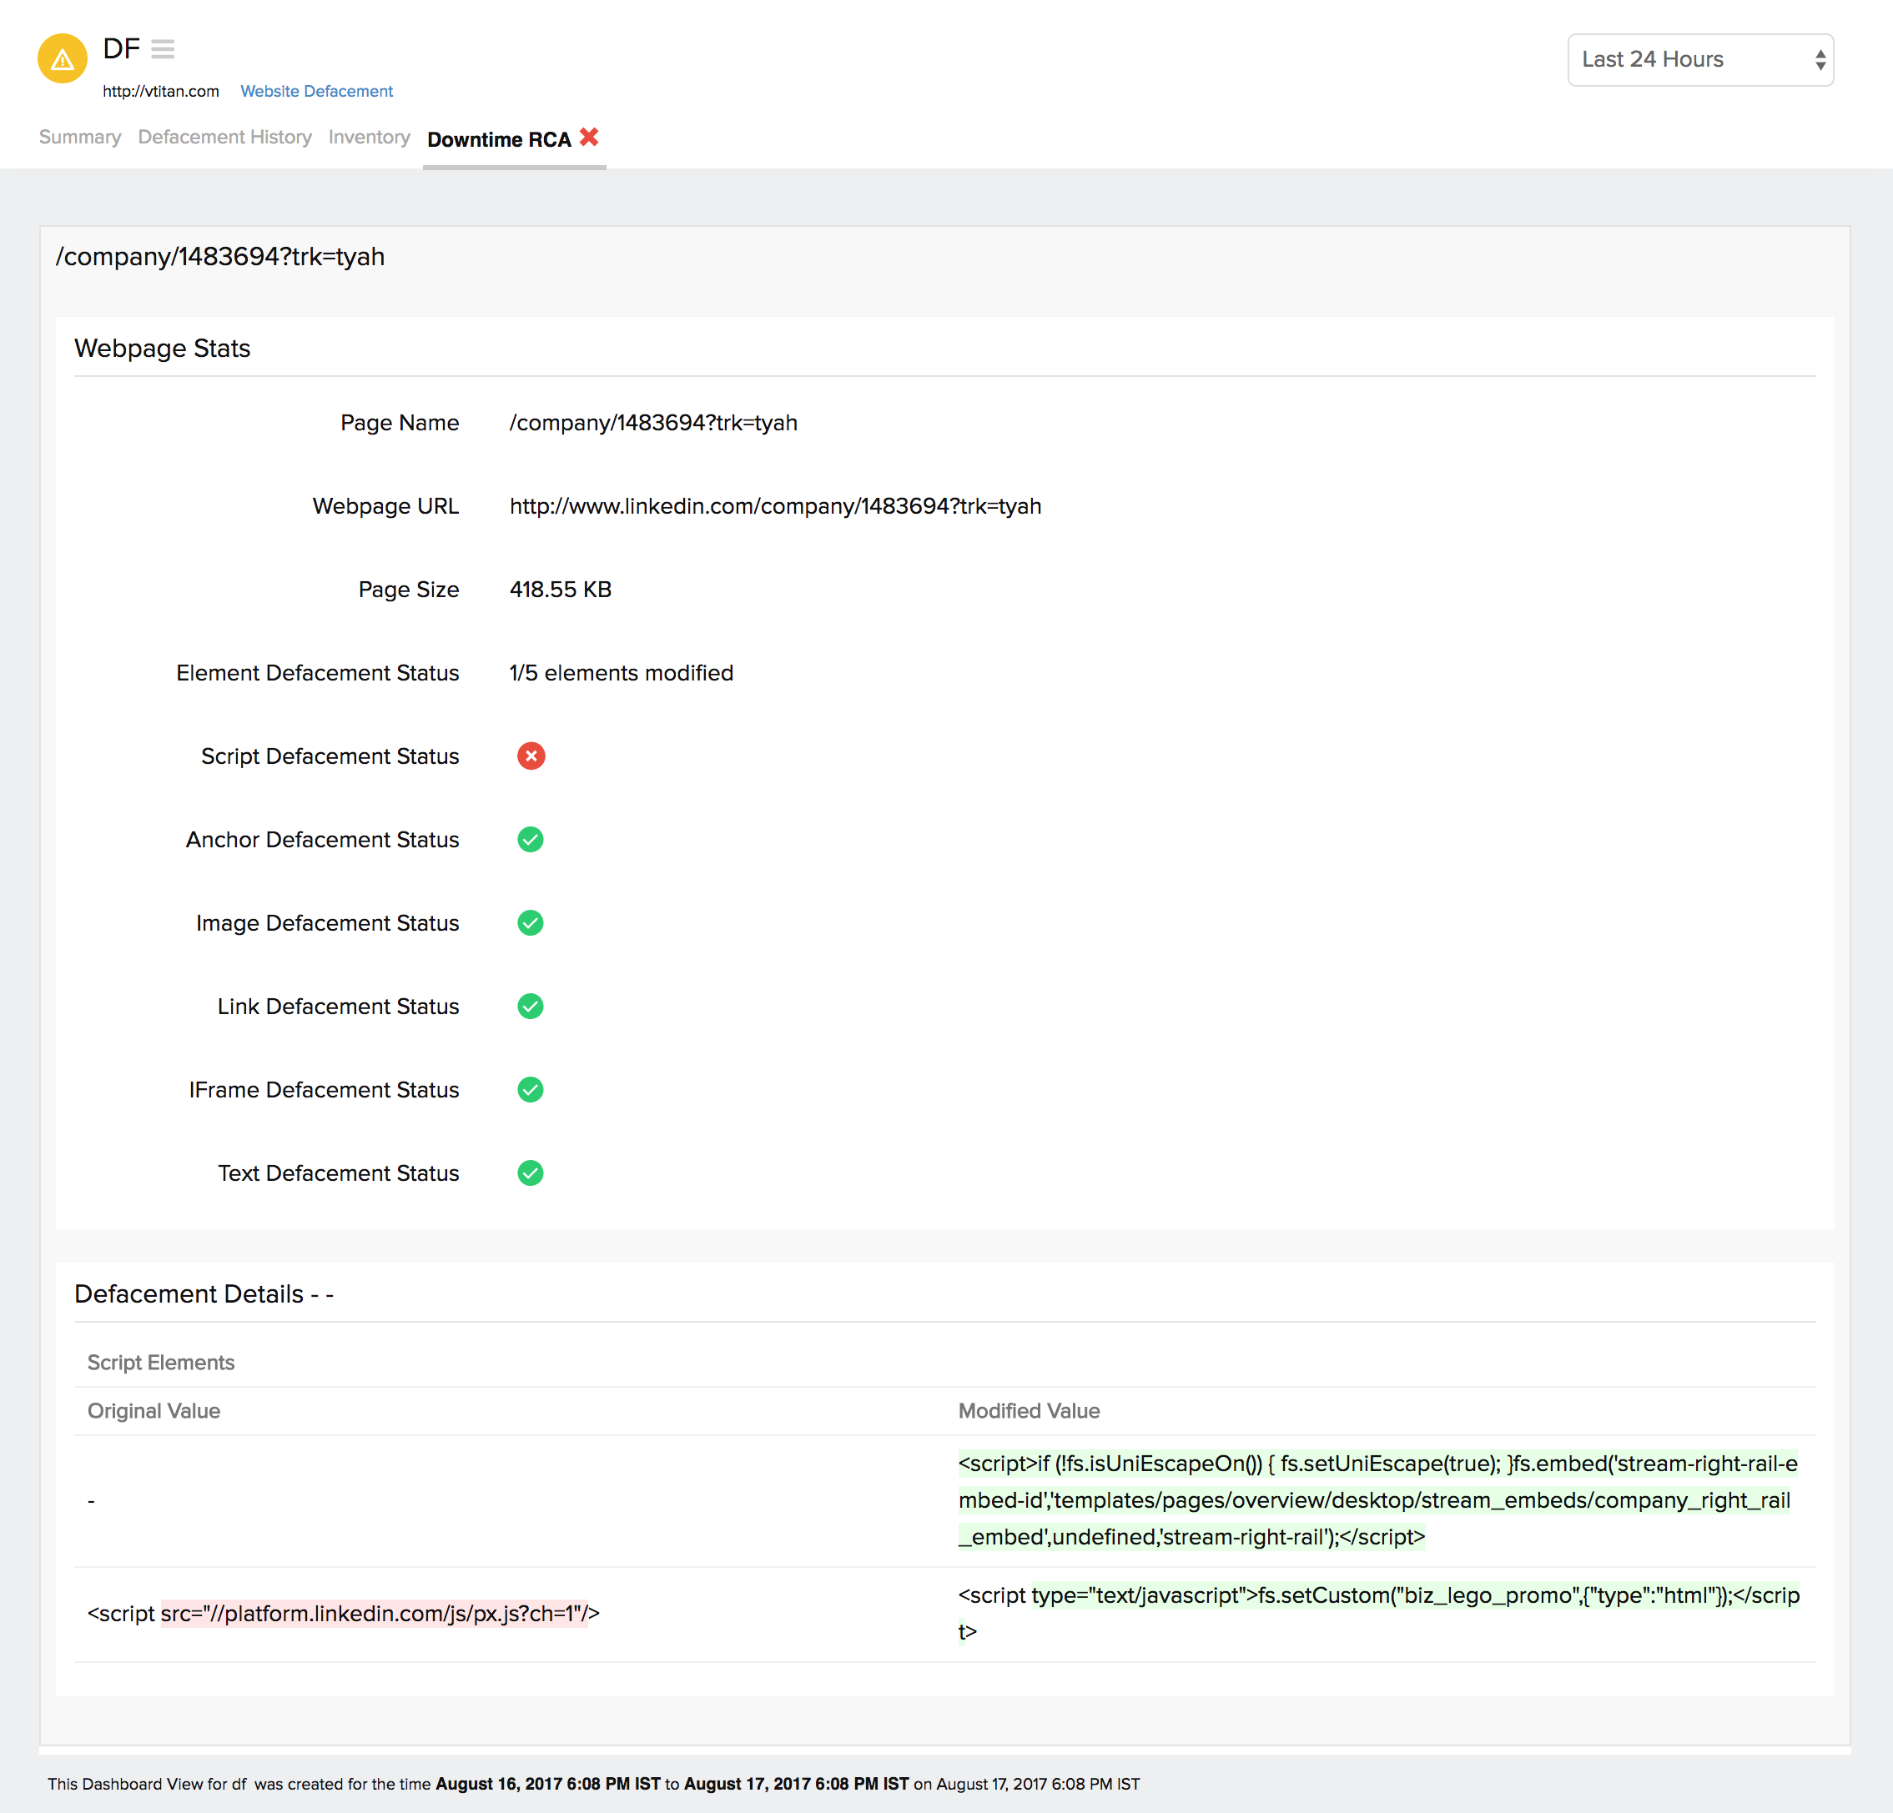This screenshot has height=1813, width=1893.
Task: Click the linkedin.com Webpage URL value
Action: tap(774, 506)
